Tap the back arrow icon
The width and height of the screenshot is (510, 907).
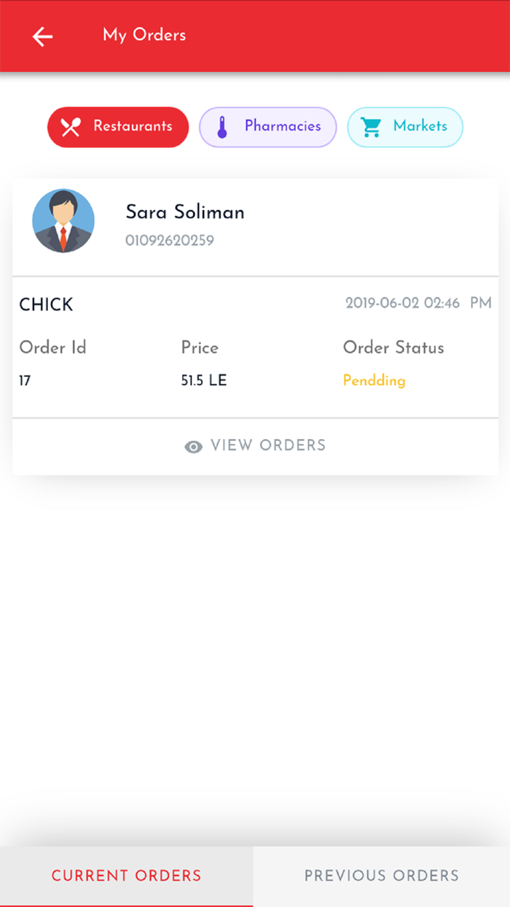click(x=43, y=36)
